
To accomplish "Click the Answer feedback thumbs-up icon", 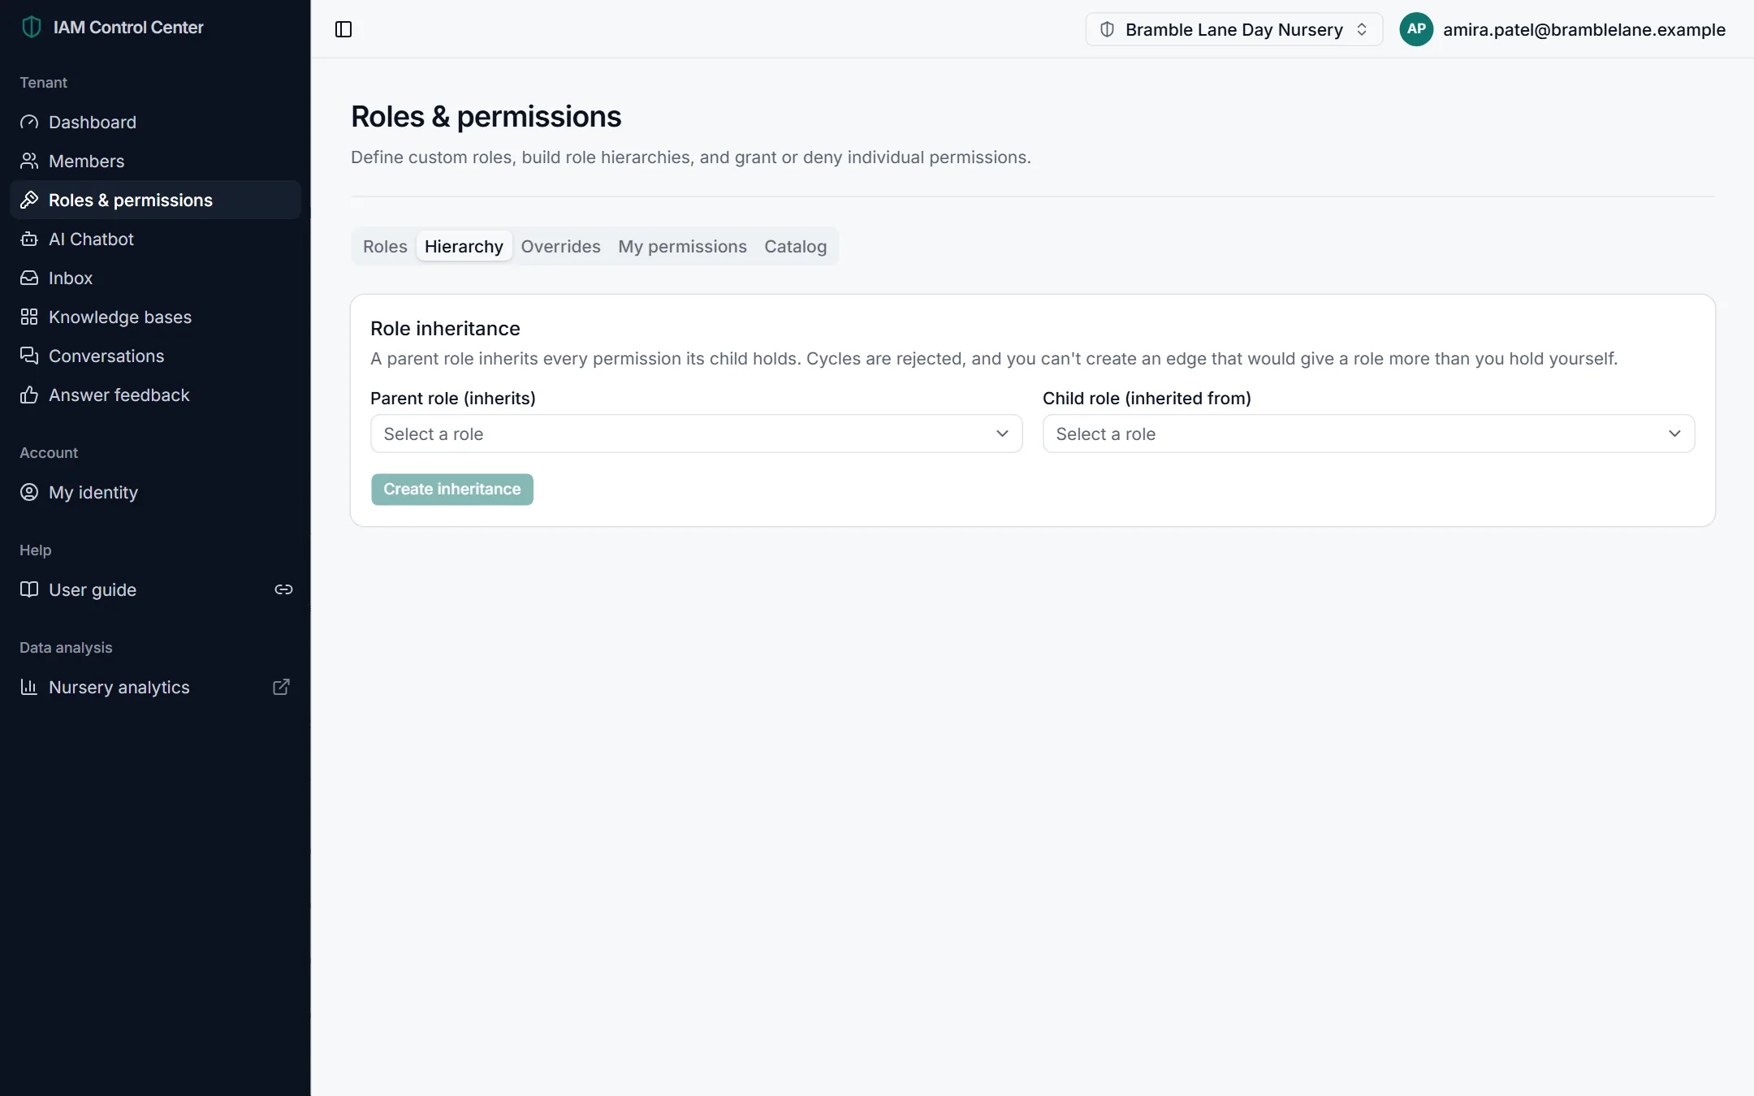I will (29, 395).
